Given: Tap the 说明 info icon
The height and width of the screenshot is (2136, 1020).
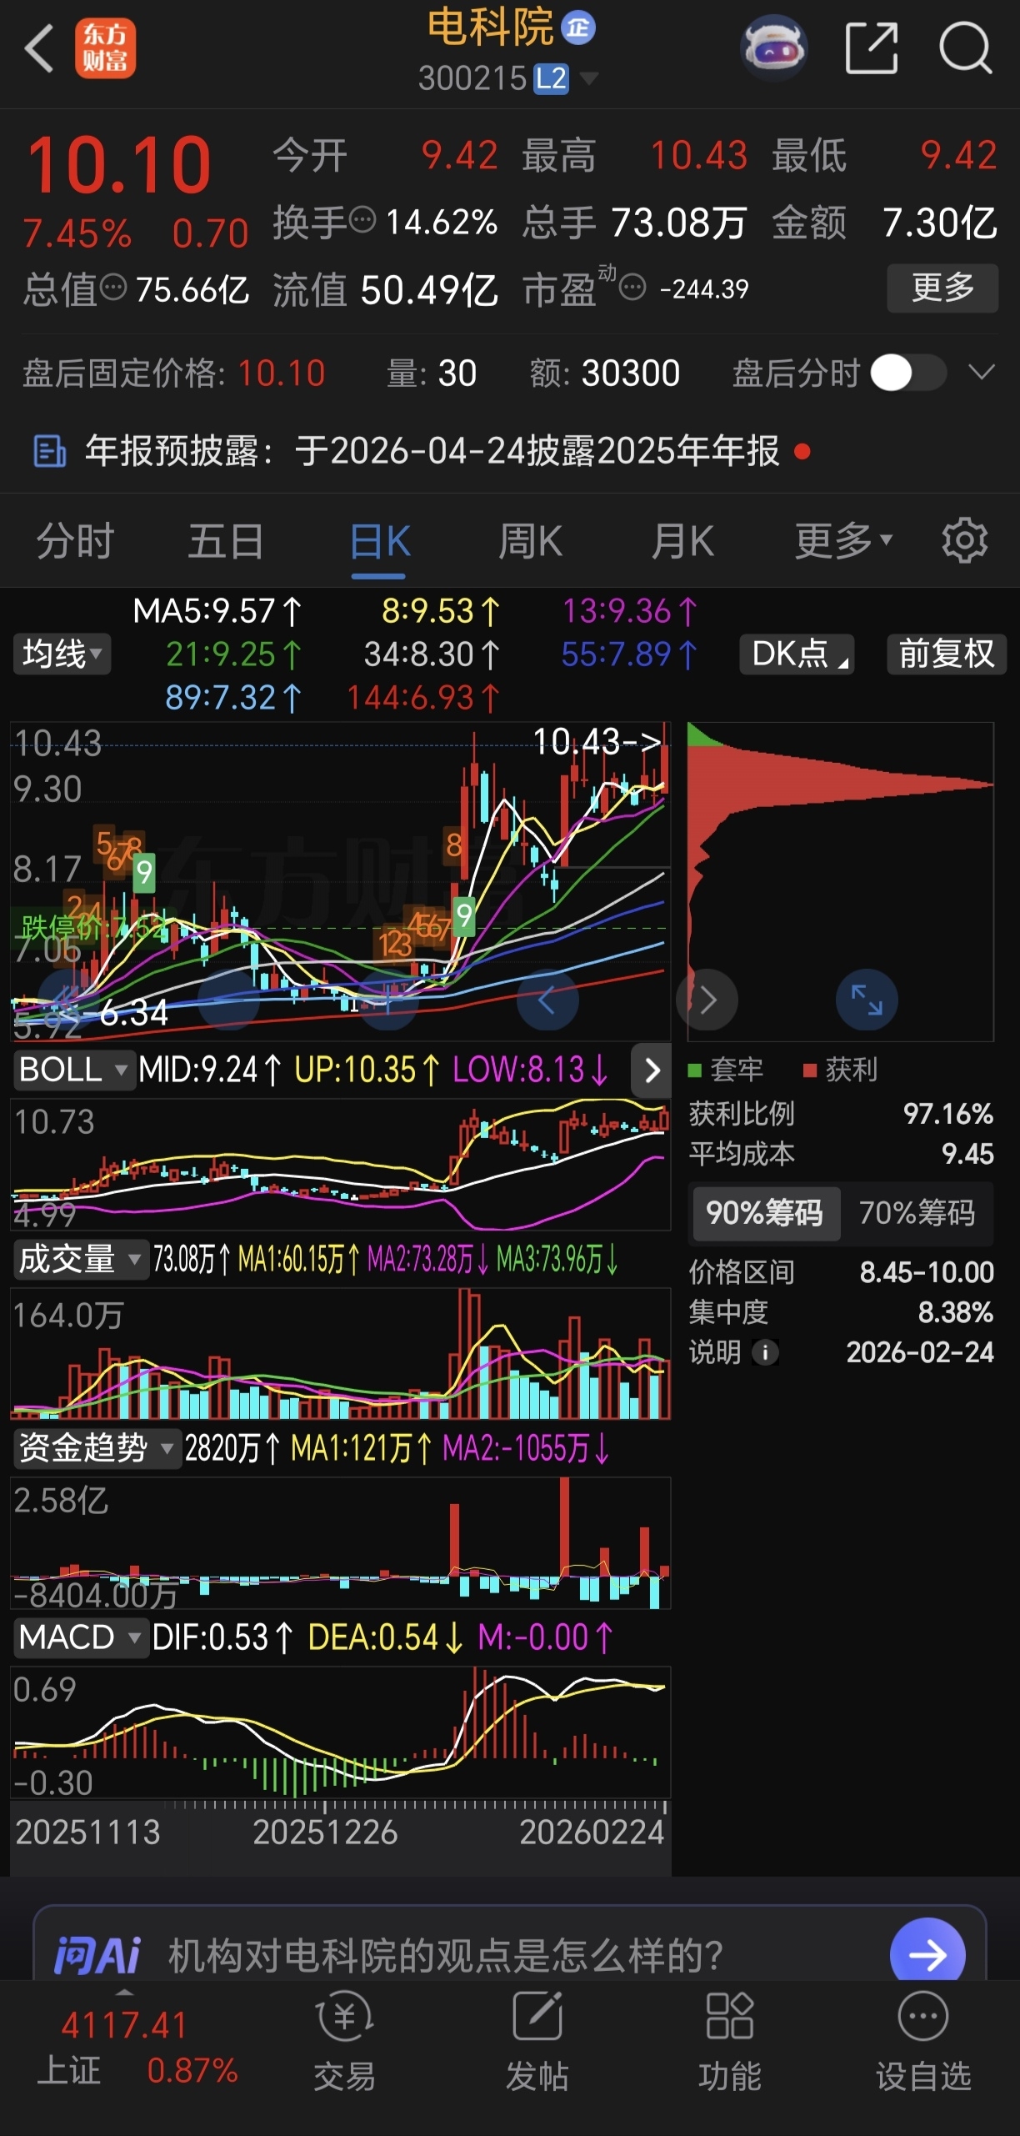Looking at the screenshot, I should [765, 1351].
